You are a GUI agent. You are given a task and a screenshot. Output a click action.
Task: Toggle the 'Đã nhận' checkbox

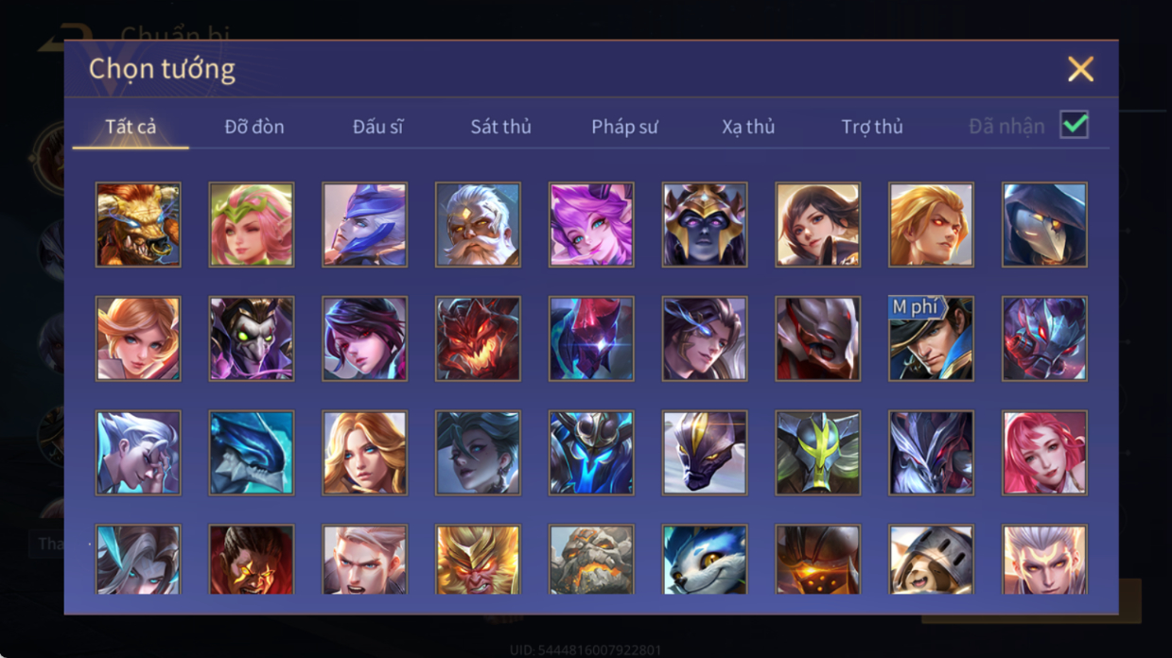click(1074, 125)
